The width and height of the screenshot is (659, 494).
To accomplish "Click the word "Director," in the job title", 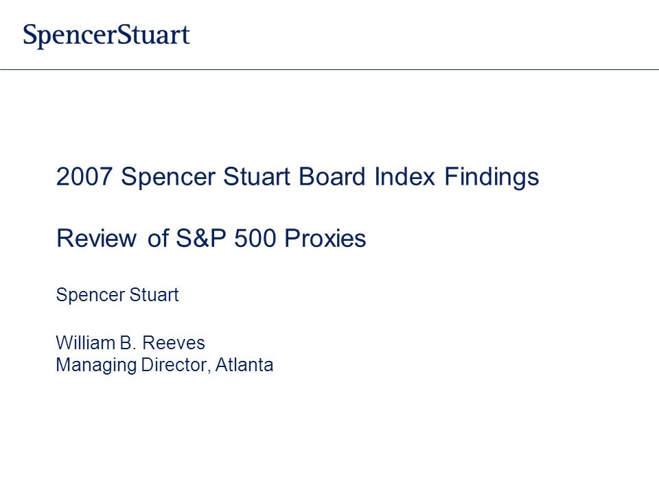I will point(176,364).
